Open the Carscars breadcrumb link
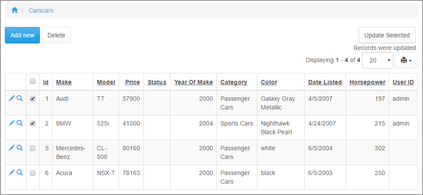Viewport: 423px width, 195px height. pyautogui.click(x=41, y=10)
